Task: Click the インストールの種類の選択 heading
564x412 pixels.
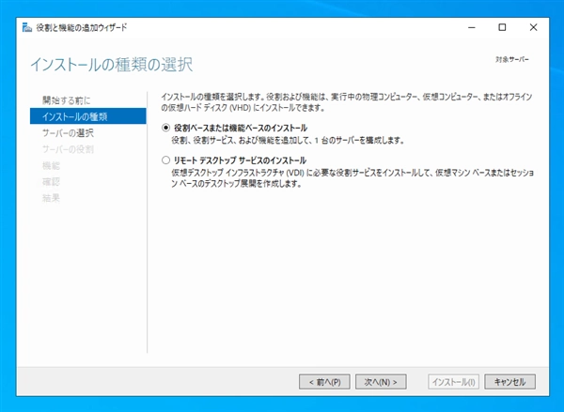Action: tap(112, 65)
